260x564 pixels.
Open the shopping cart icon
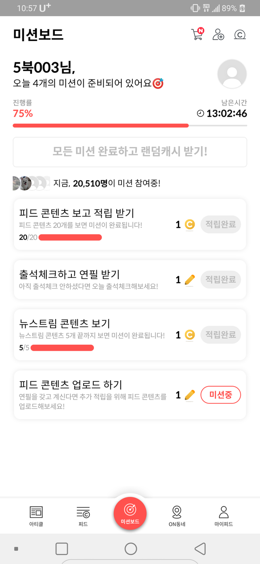tap(197, 35)
